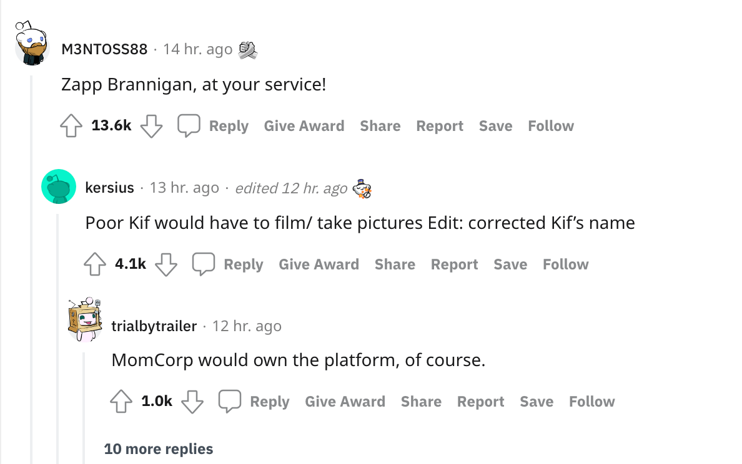Image resolution: width=742 pixels, height=464 pixels.
Task: Click the award badge on kersius's comment
Action: tap(363, 188)
